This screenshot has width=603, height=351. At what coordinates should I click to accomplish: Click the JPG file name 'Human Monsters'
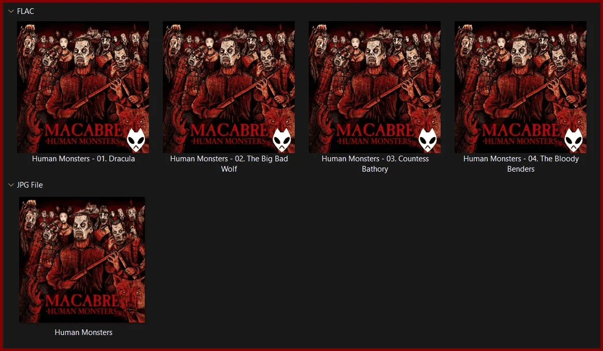point(83,332)
